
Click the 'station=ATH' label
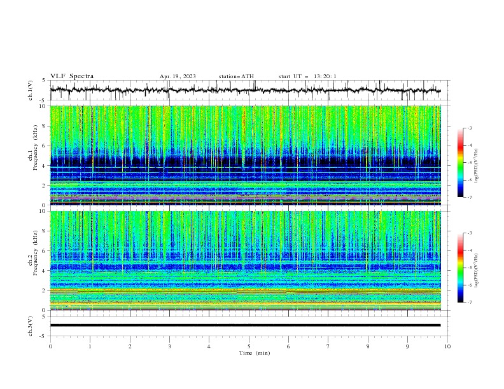236,76
